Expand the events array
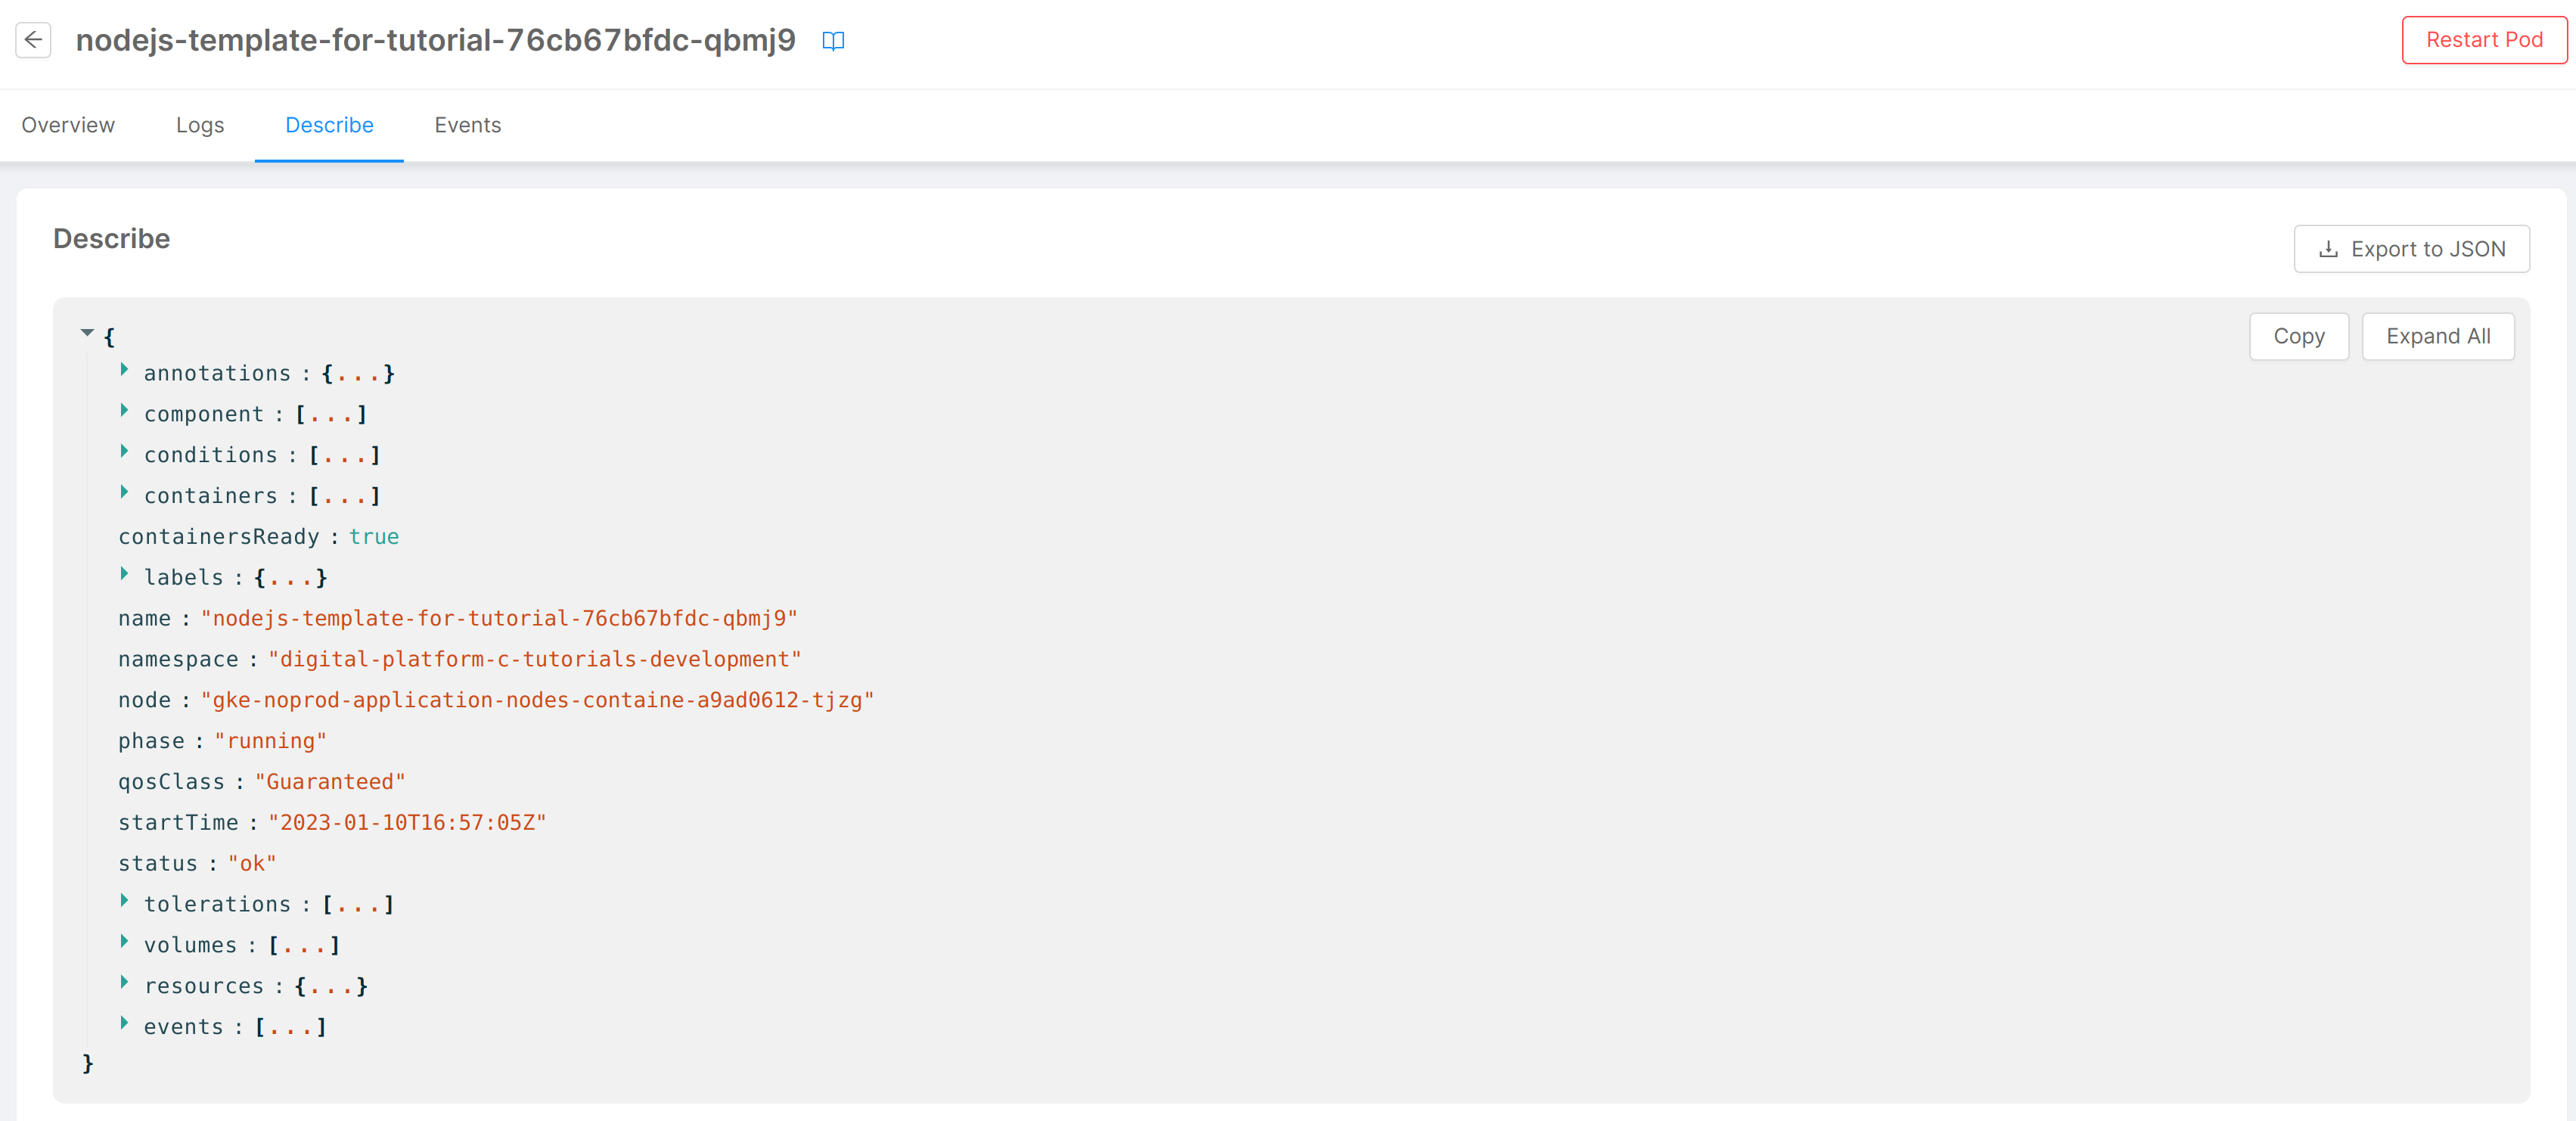2576x1121 pixels. [x=125, y=1024]
